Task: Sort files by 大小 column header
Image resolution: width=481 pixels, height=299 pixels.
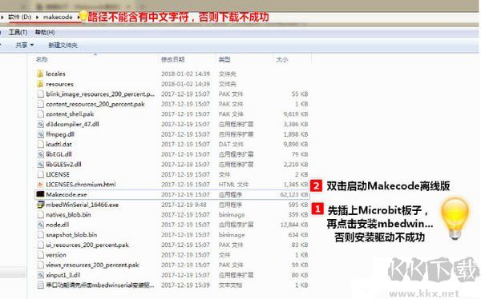Action: coord(282,59)
